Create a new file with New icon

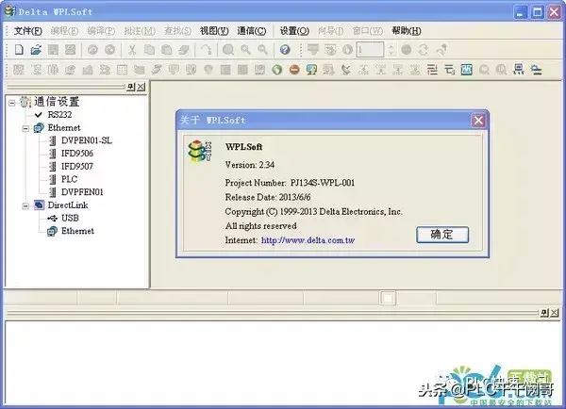(19, 49)
